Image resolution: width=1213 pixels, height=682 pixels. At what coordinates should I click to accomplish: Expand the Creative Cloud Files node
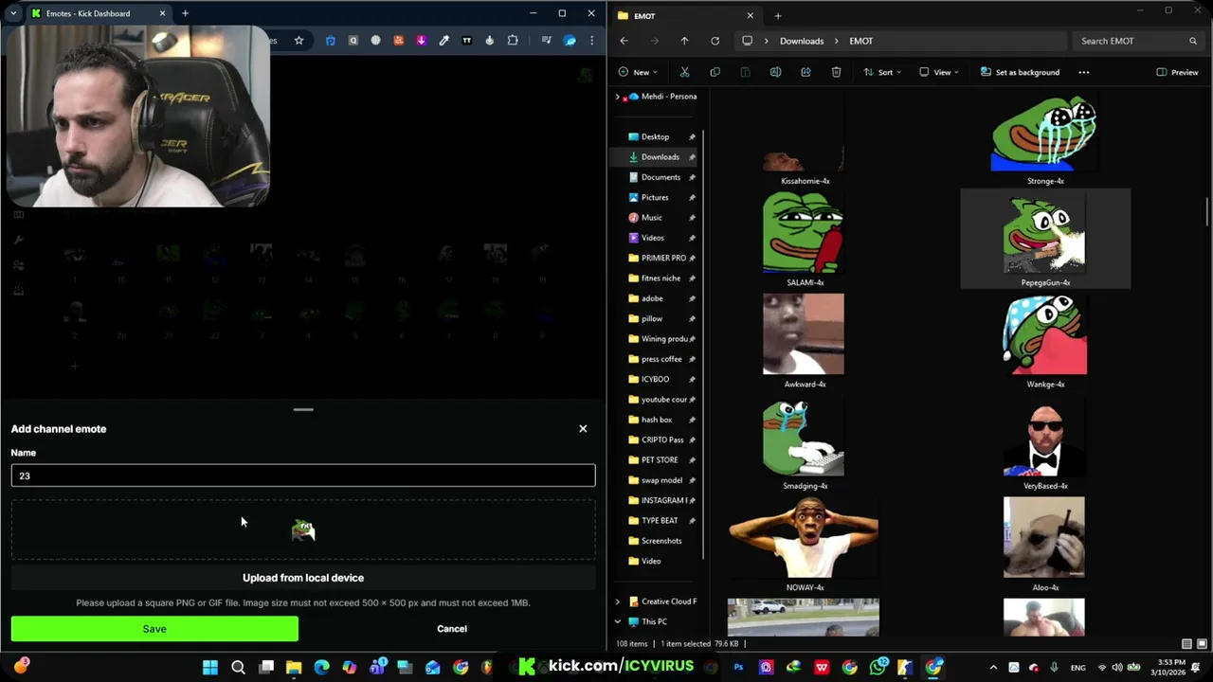(618, 601)
